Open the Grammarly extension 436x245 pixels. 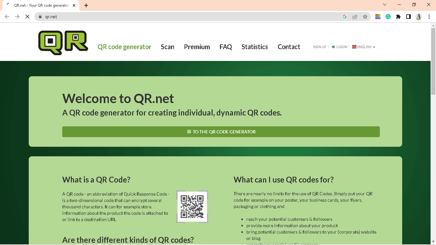pyautogui.click(x=388, y=17)
